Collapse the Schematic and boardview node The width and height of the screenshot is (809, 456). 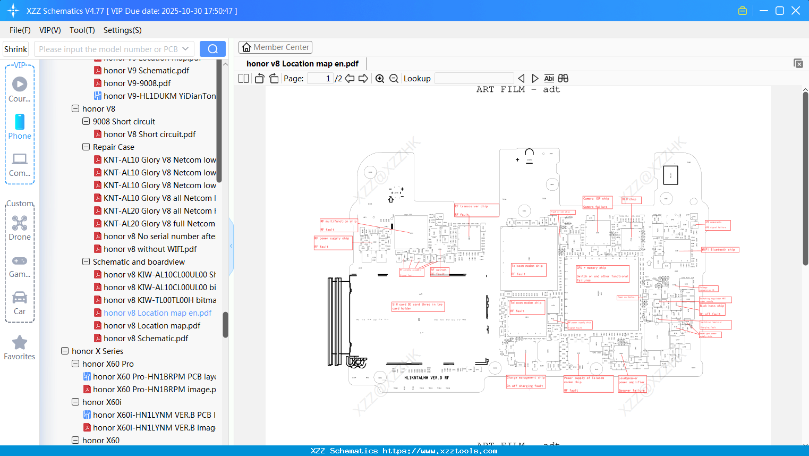tap(86, 261)
